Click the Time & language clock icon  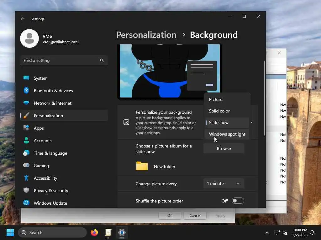pos(26,153)
